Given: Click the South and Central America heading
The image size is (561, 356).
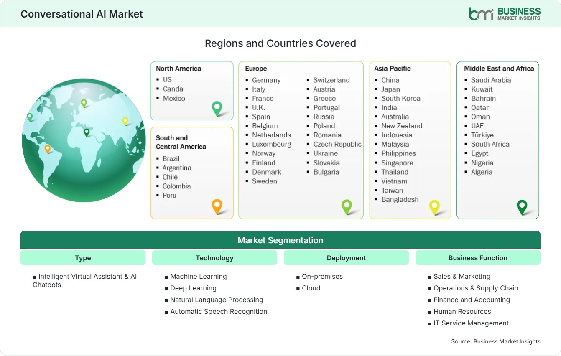Looking at the screenshot, I should [x=181, y=142].
